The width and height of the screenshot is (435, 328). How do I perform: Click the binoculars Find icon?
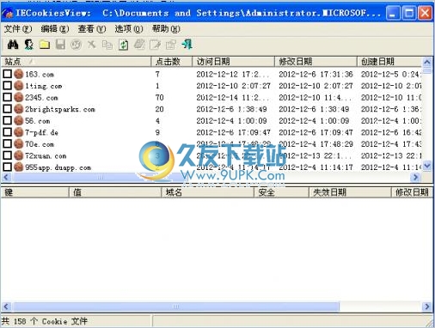(x=13, y=45)
